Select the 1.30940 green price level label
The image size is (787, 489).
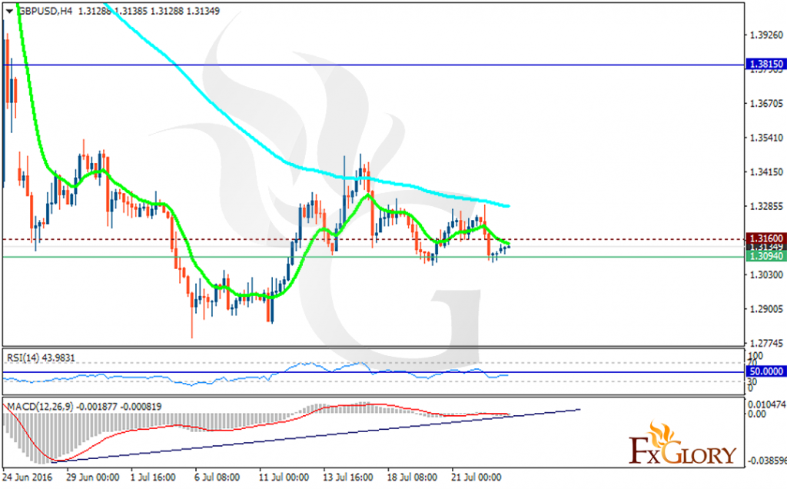766,257
